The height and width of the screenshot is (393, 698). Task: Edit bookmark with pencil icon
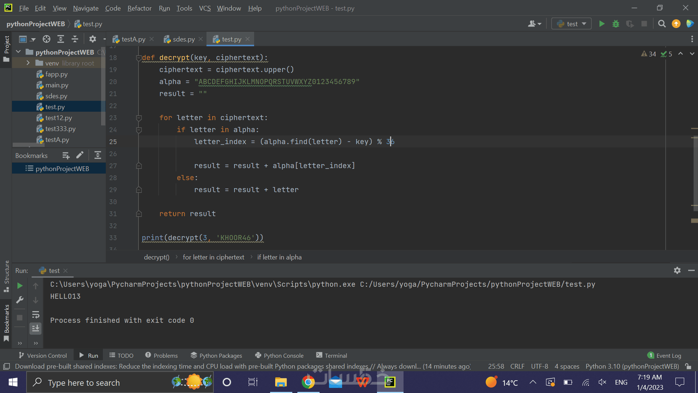(80, 155)
